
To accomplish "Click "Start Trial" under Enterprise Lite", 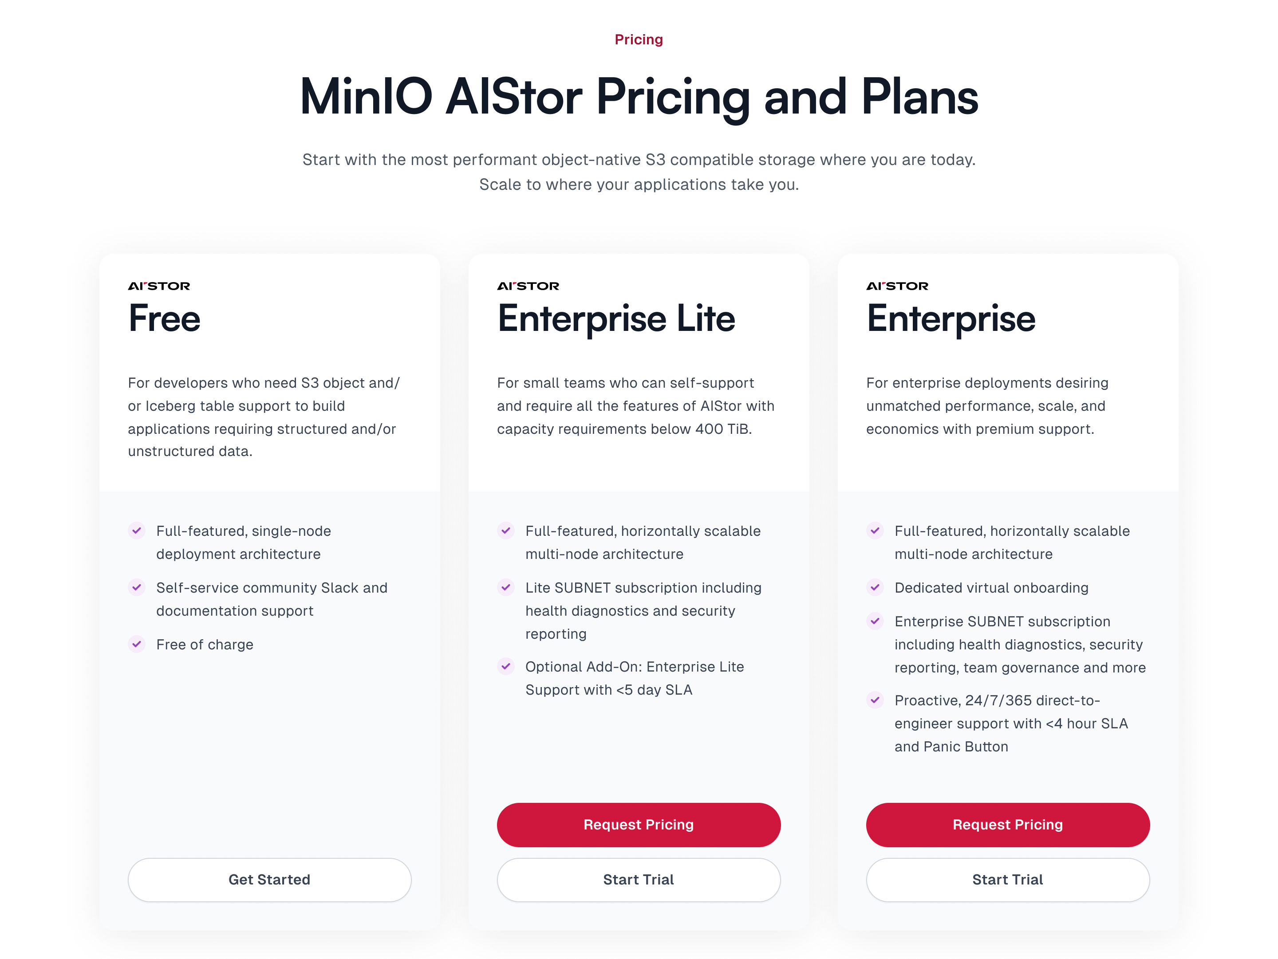I will tap(639, 879).
